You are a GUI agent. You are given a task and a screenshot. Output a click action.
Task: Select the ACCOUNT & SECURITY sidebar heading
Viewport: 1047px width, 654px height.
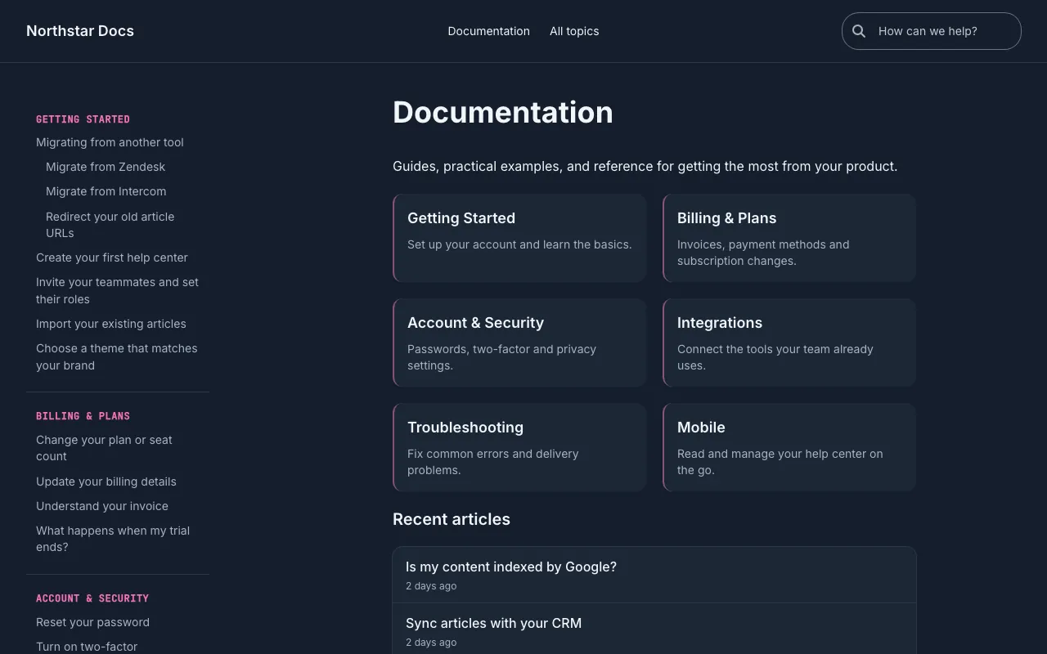(92, 598)
